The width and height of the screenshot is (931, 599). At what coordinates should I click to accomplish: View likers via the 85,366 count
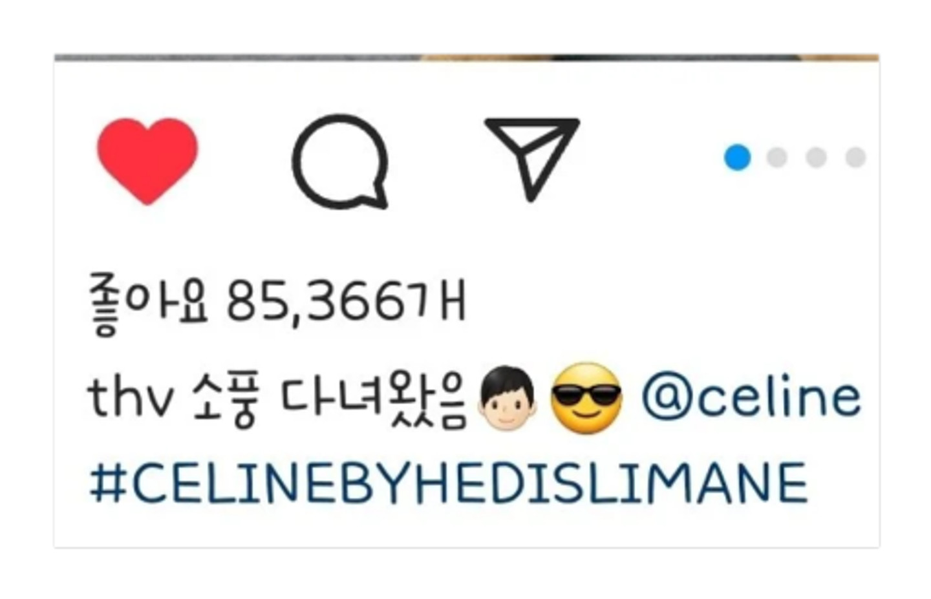coord(317,302)
